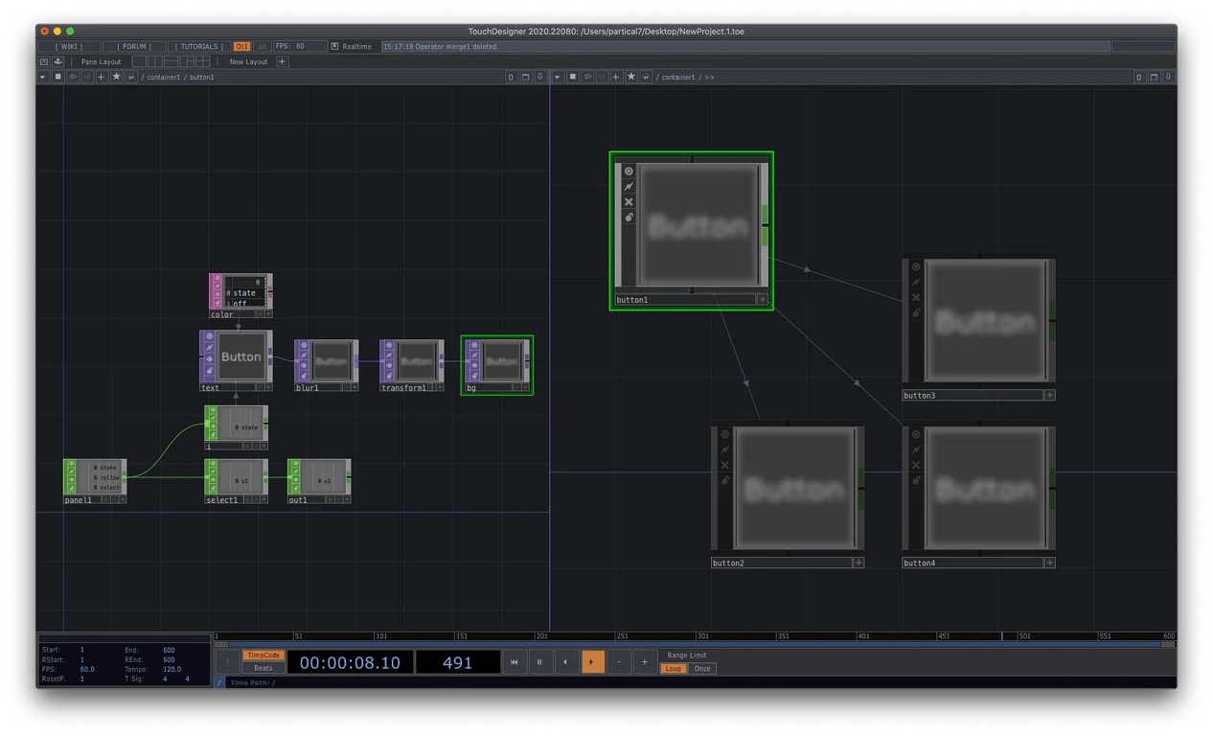Open the WIKI link
Image resolution: width=1213 pixels, height=736 pixels.
tap(68, 46)
